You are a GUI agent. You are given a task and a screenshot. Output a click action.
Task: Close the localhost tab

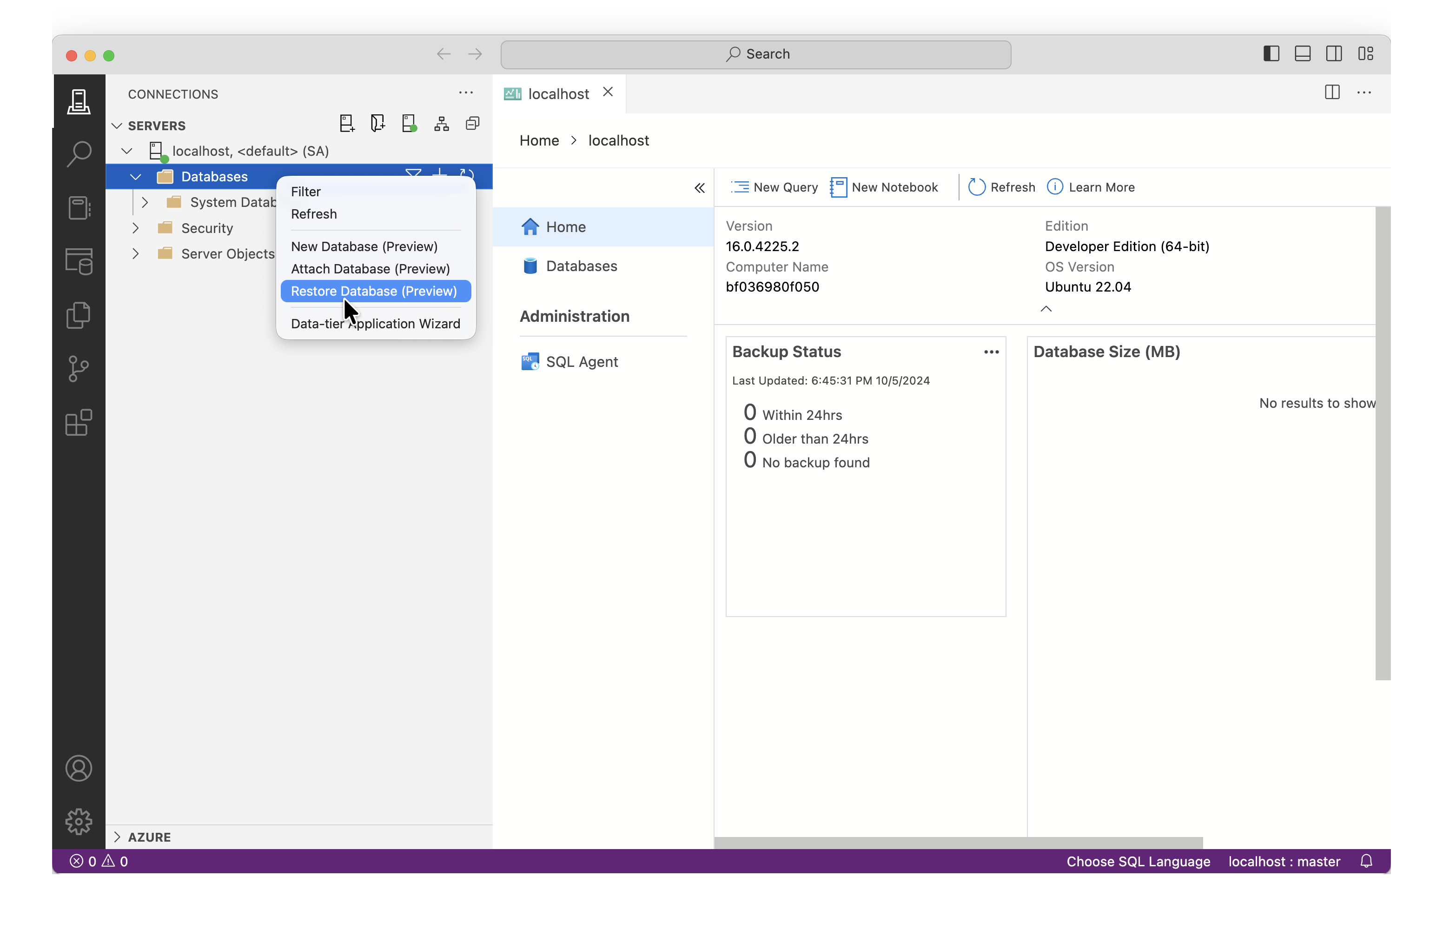(608, 92)
